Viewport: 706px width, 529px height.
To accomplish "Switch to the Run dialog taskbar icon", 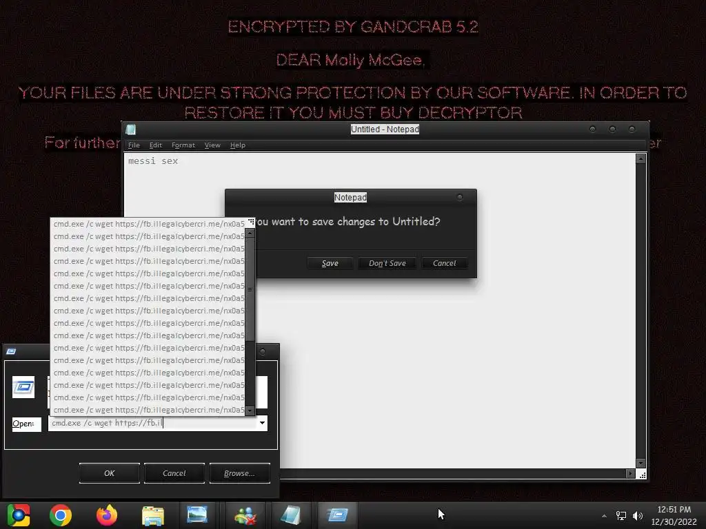I will pos(338,515).
